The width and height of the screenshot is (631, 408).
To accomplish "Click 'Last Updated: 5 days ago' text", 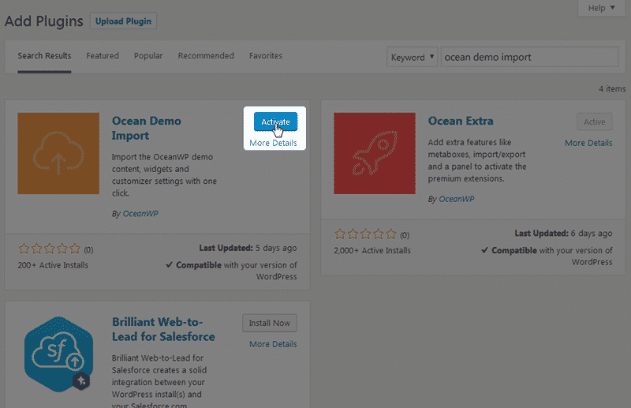I will [x=248, y=248].
